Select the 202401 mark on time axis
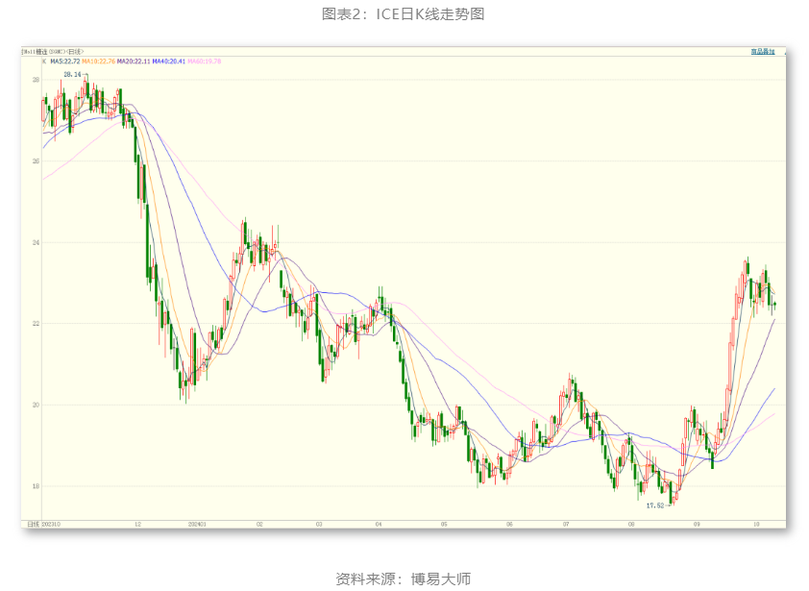809x591 pixels. pos(199,525)
